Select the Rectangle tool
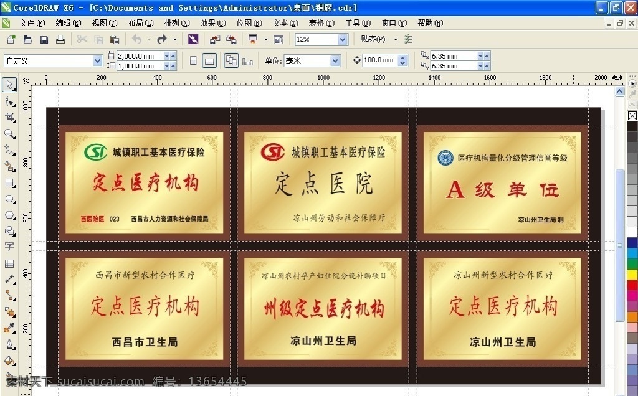This screenshot has height=396, width=638. 9,182
